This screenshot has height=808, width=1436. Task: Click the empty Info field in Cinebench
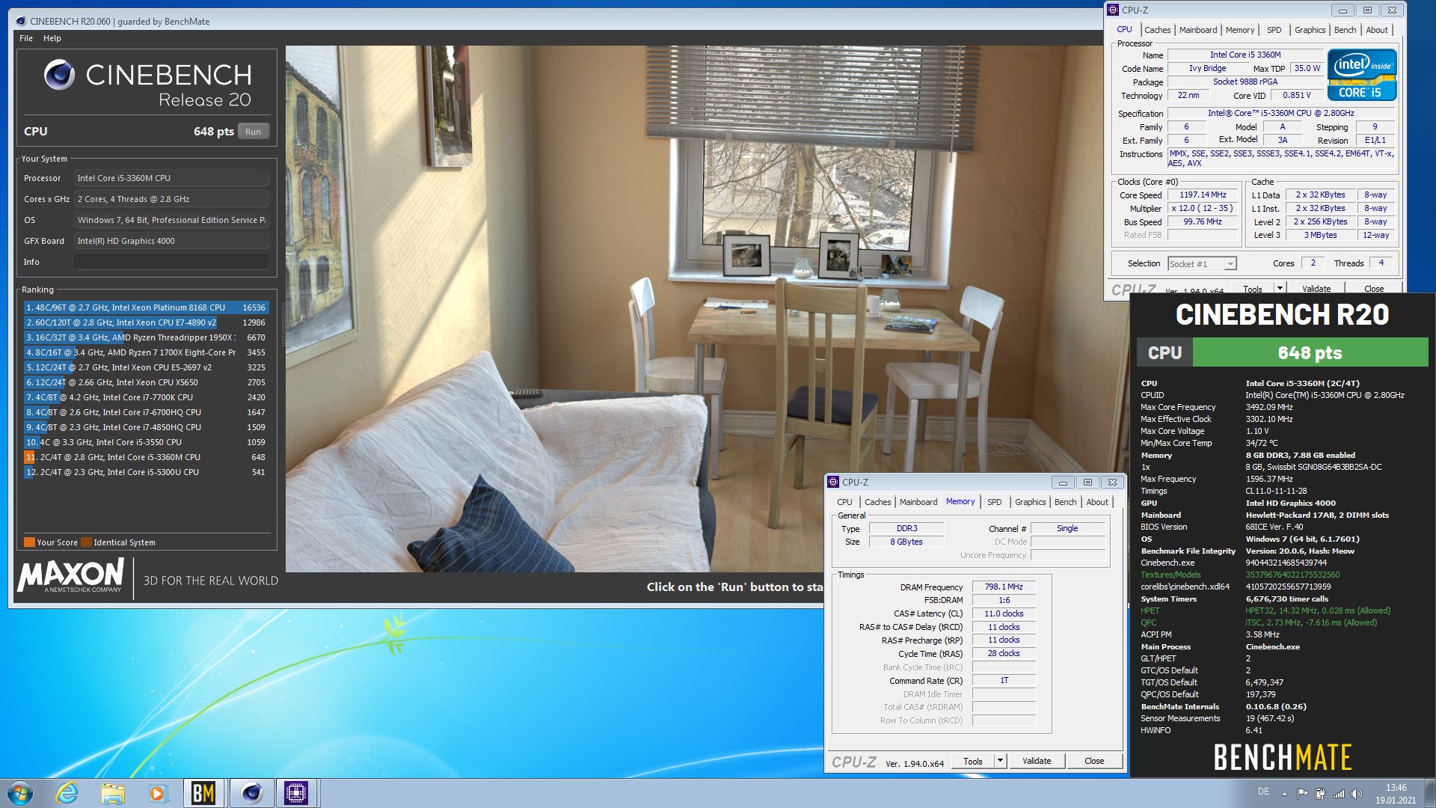(x=171, y=262)
